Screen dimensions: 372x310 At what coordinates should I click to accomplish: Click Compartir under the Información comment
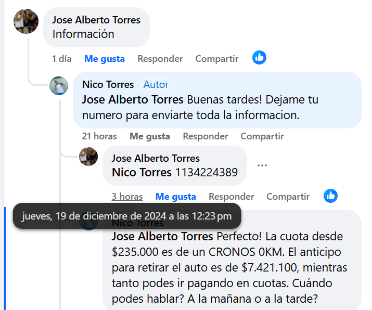pyautogui.click(x=217, y=59)
